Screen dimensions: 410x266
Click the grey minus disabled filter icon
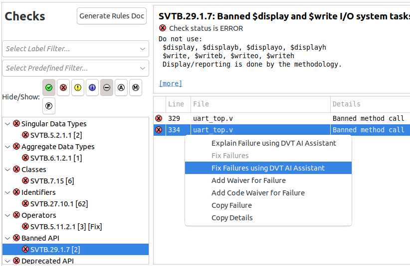click(x=107, y=88)
